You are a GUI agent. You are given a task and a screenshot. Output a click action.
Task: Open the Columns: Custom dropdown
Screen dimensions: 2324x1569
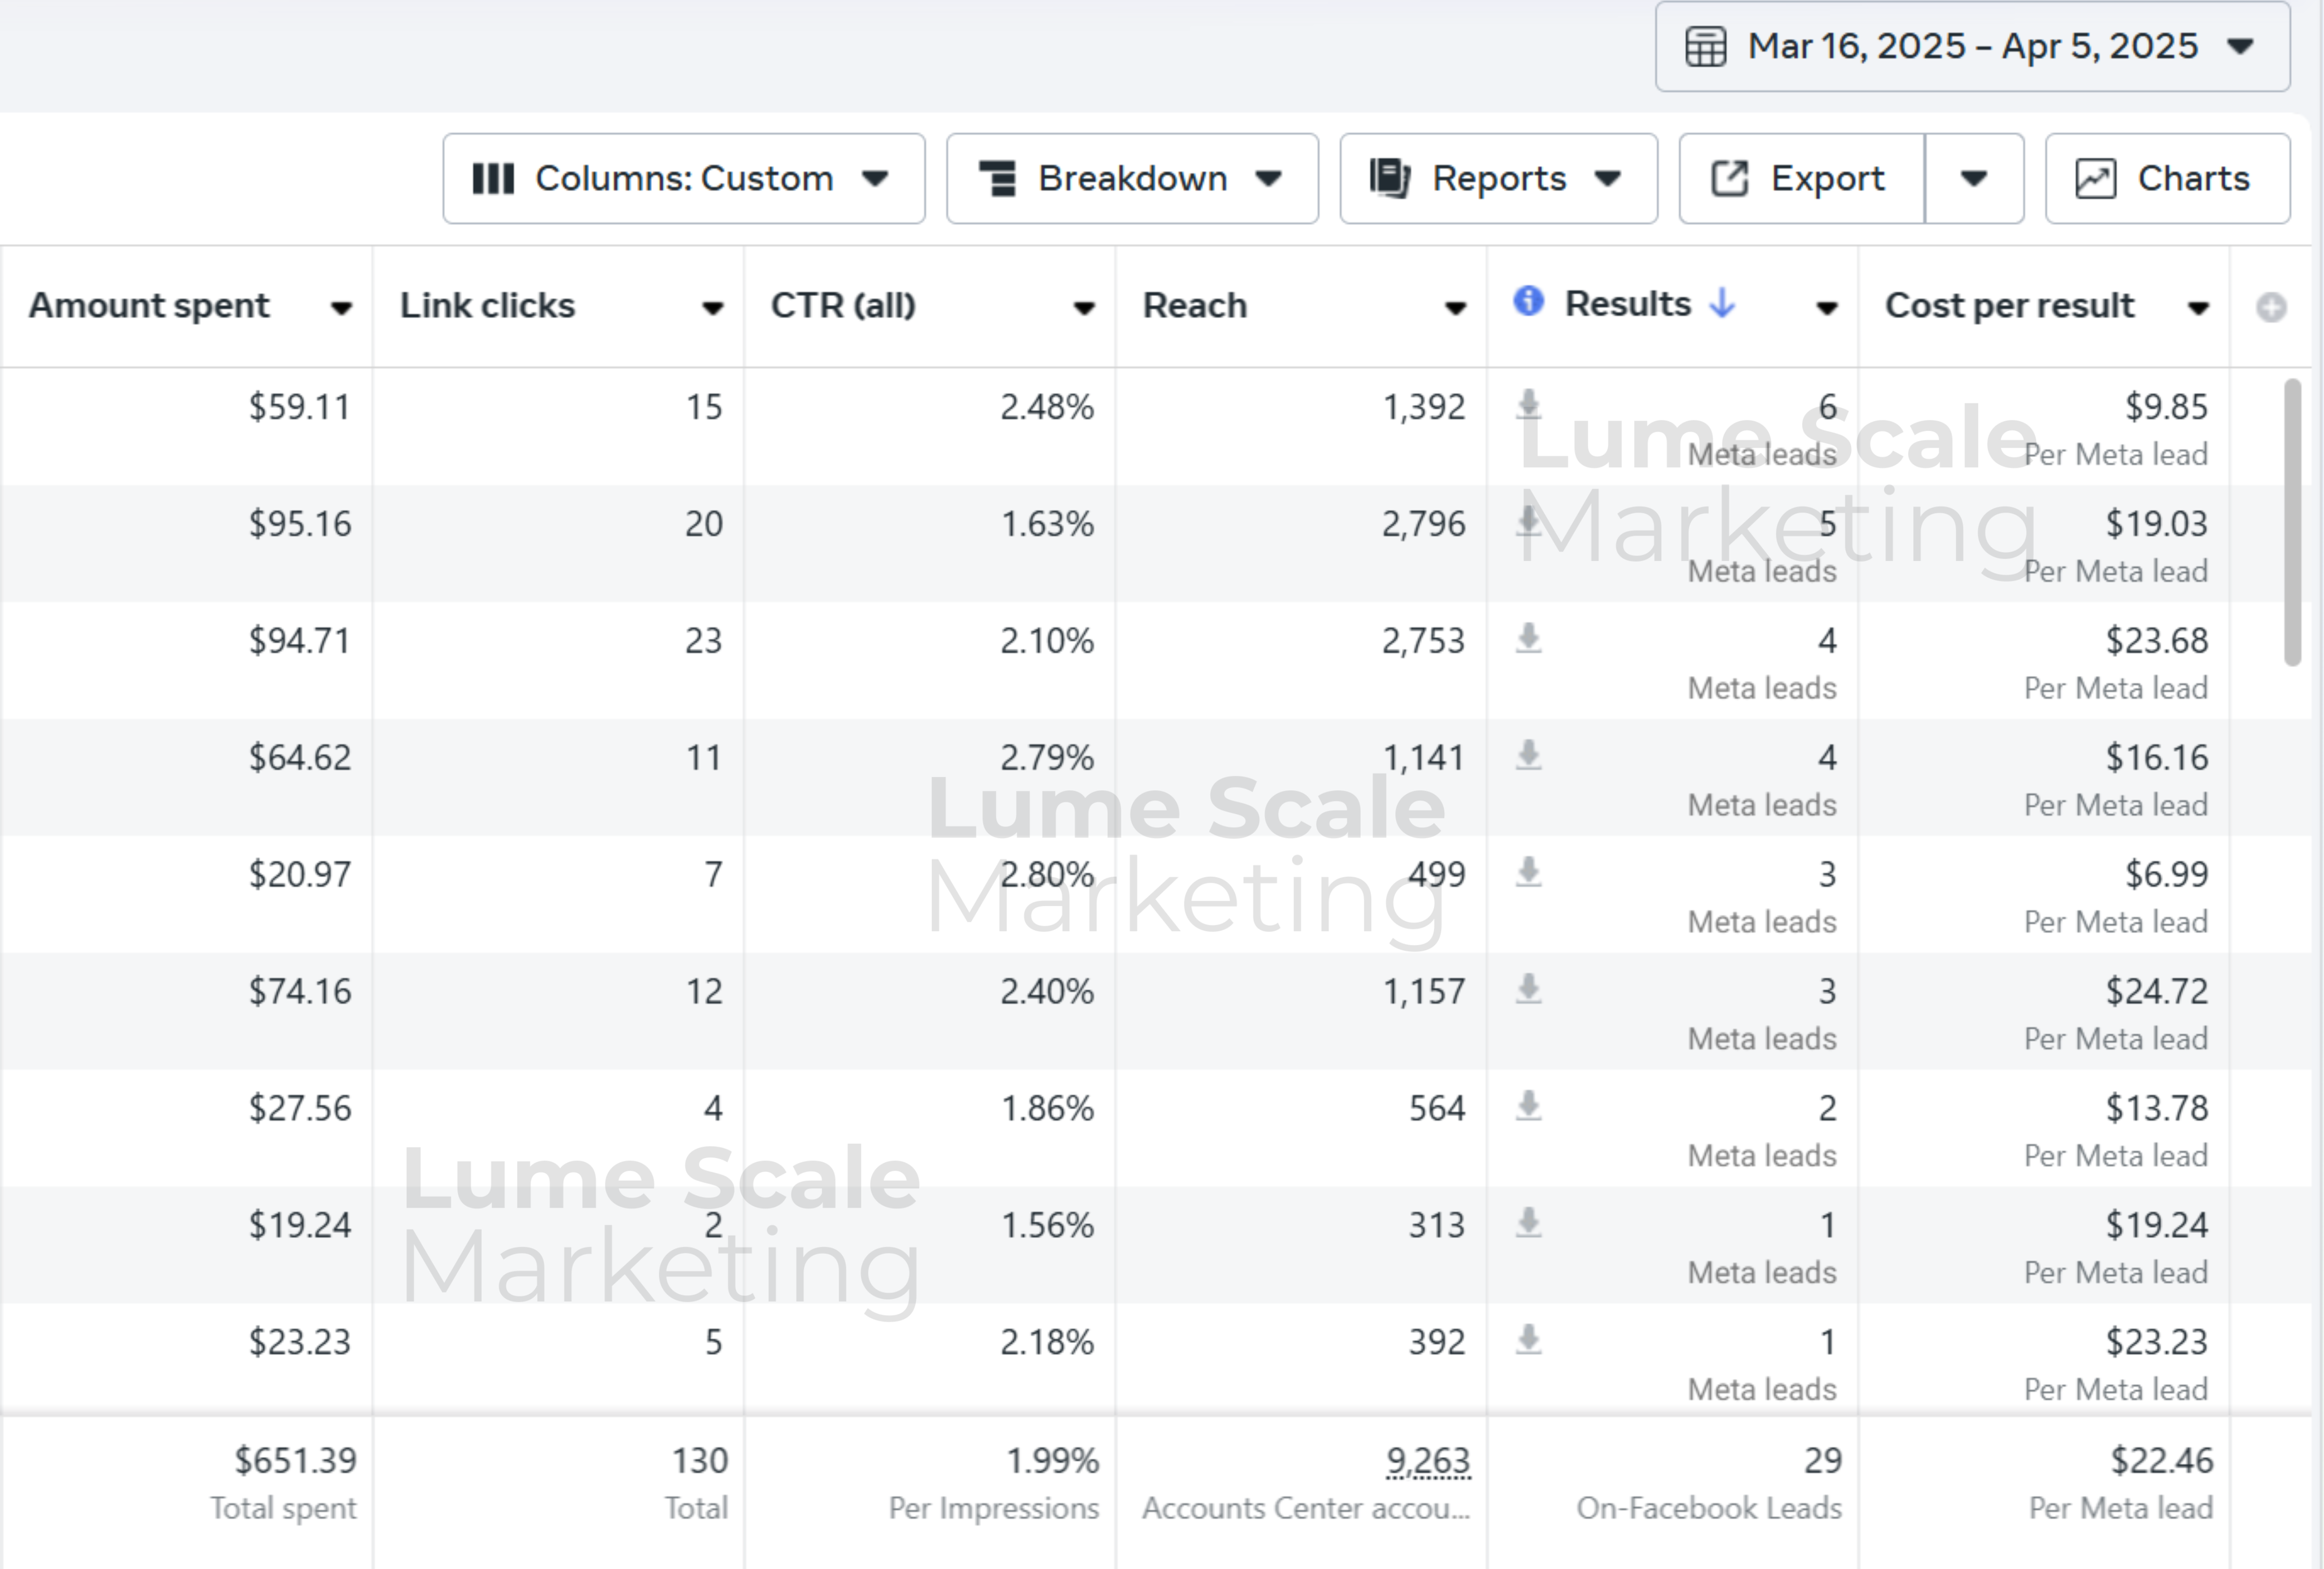click(x=683, y=179)
